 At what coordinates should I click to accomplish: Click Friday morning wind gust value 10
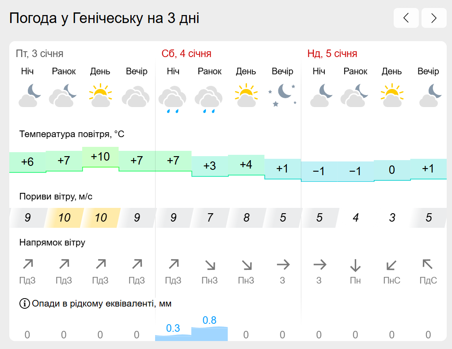[64, 218]
